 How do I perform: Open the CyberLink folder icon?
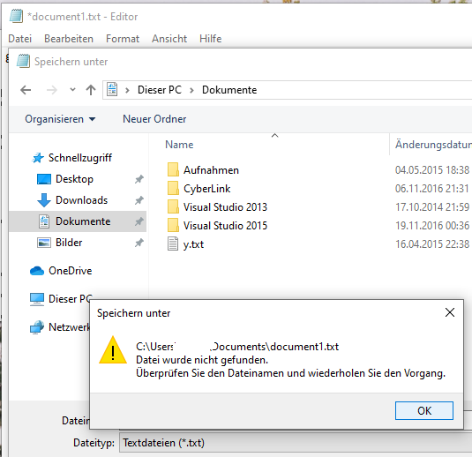coord(173,189)
